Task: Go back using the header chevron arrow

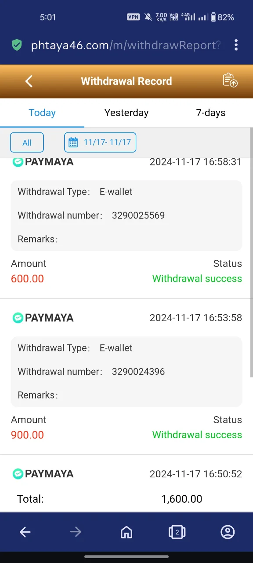Action: tap(29, 81)
